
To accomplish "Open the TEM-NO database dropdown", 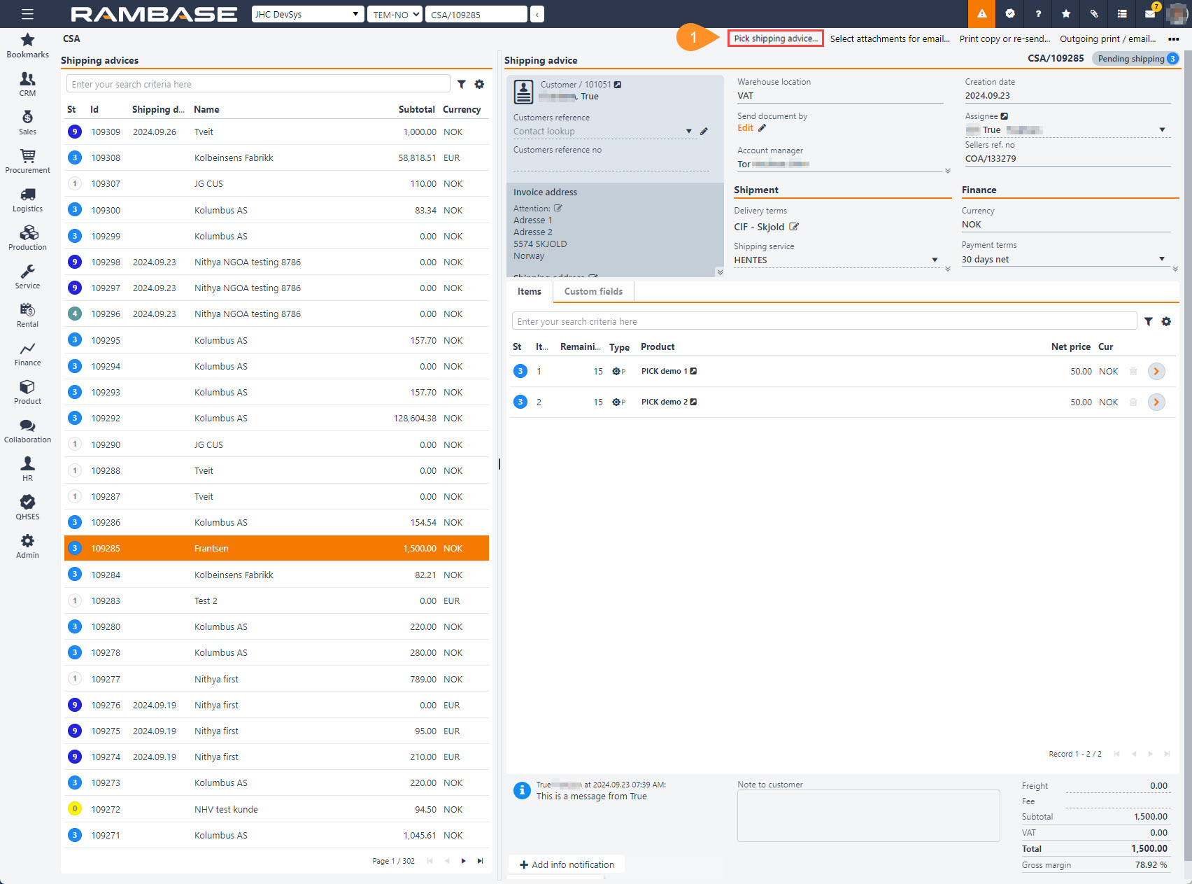I will pyautogui.click(x=395, y=14).
